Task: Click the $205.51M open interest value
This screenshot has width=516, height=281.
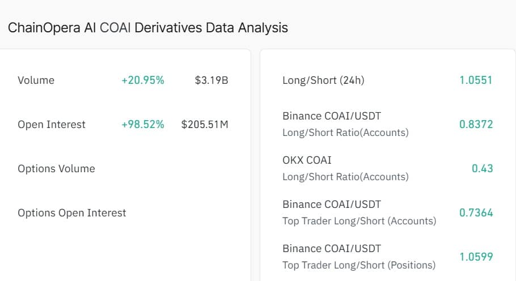Action: pyautogui.click(x=205, y=125)
